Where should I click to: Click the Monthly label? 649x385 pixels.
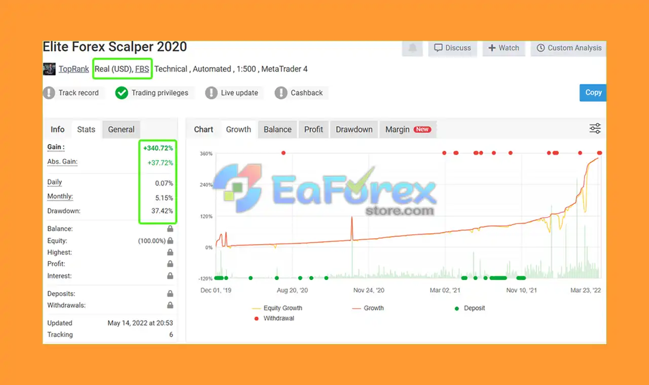[60, 196]
